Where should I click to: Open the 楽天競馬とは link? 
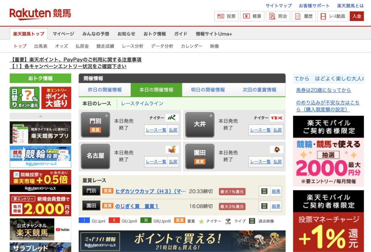tap(350, 6)
